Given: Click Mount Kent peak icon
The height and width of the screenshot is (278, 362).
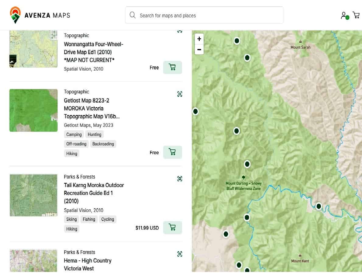Looking at the screenshot, I should (x=300, y=255).
